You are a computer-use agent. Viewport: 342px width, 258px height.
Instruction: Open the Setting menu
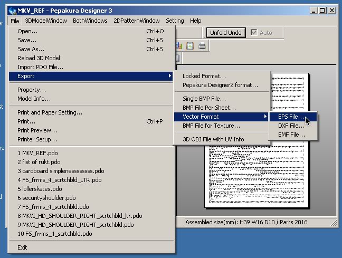point(175,21)
